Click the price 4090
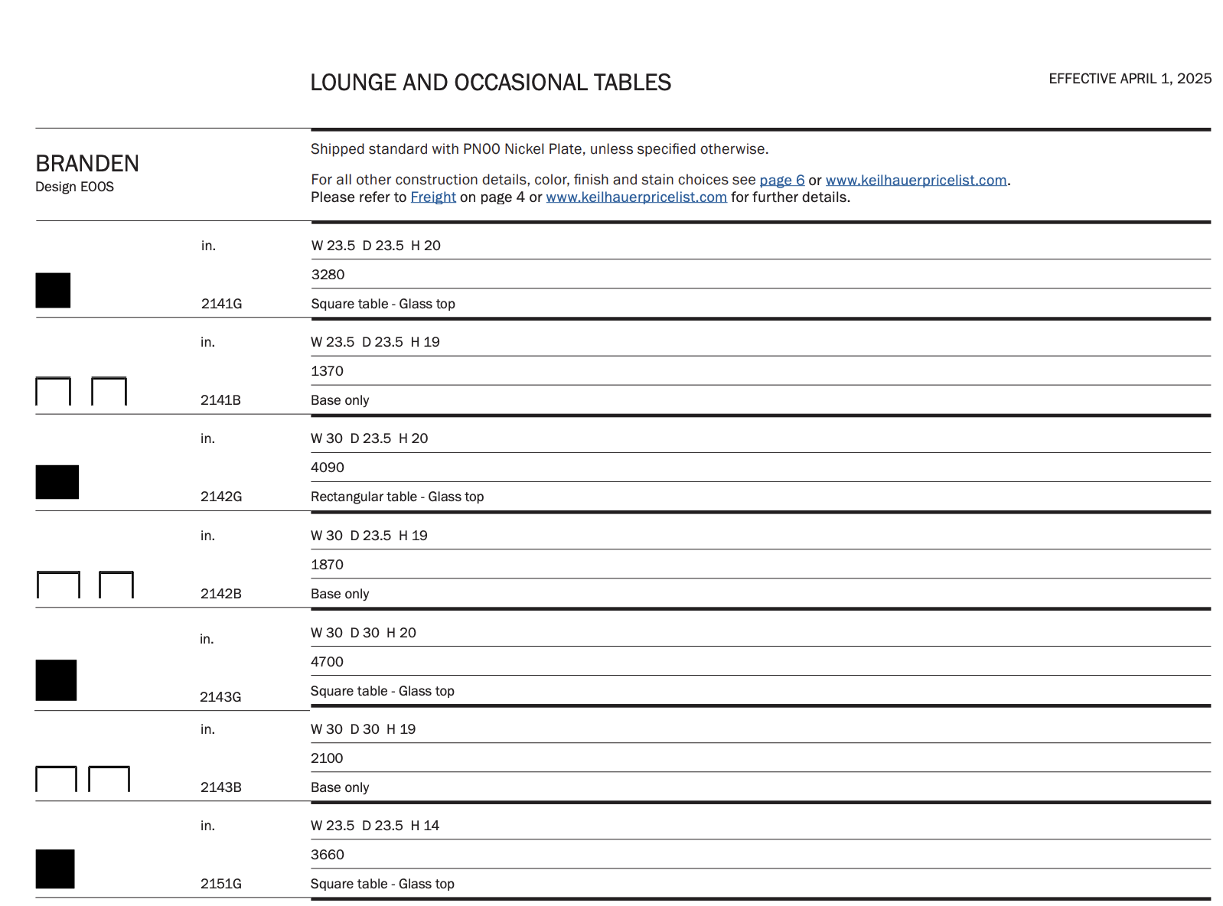The height and width of the screenshot is (906, 1223). pyautogui.click(x=328, y=468)
